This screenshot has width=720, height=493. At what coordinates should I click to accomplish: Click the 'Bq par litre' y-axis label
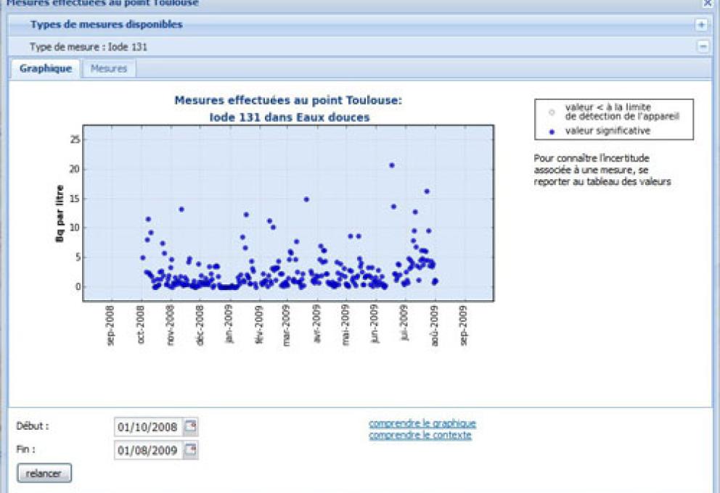(60, 212)
